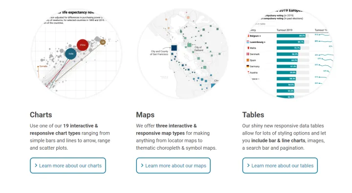The image size is (352, 193).
Task: Click the chevron arrow in maps button
Action: [x=142, y=165]
